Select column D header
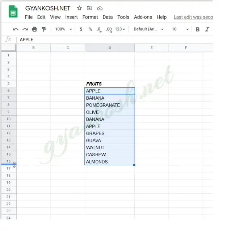This screenshot has width=231, height=231. pos(110,48)
